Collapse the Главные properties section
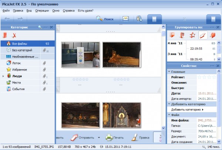The height and width of the screenshot is (150, 222). [x=169, y=72]
